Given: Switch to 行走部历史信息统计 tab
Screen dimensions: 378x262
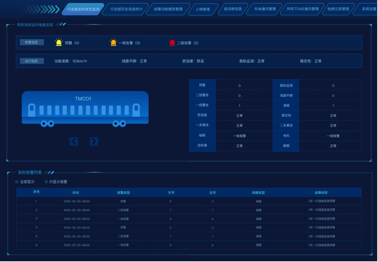Looking at the screenshot, I should click(125, 9).
